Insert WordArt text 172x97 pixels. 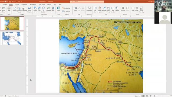click(104, 9)
